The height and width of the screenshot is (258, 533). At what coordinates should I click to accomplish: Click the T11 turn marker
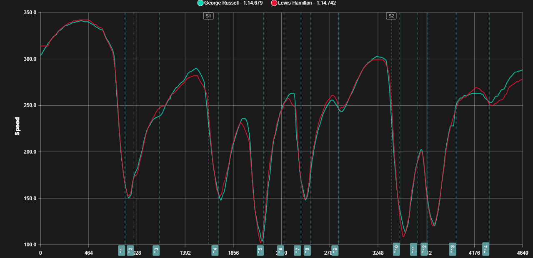[x=413, y=249]
